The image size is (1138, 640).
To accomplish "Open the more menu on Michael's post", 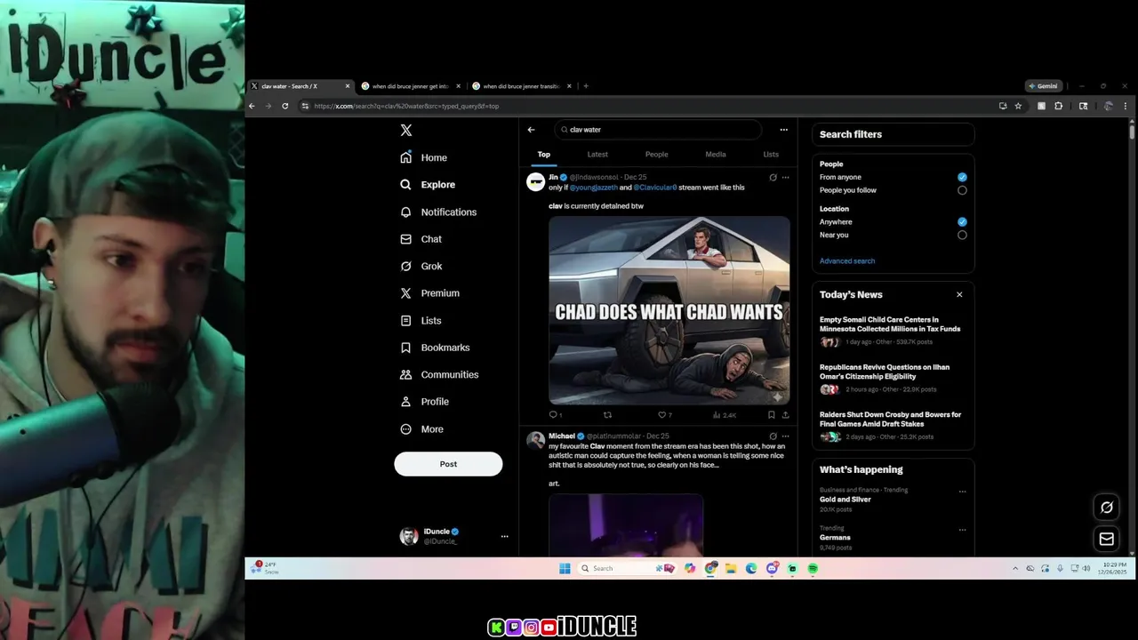I will pos(785,436).
